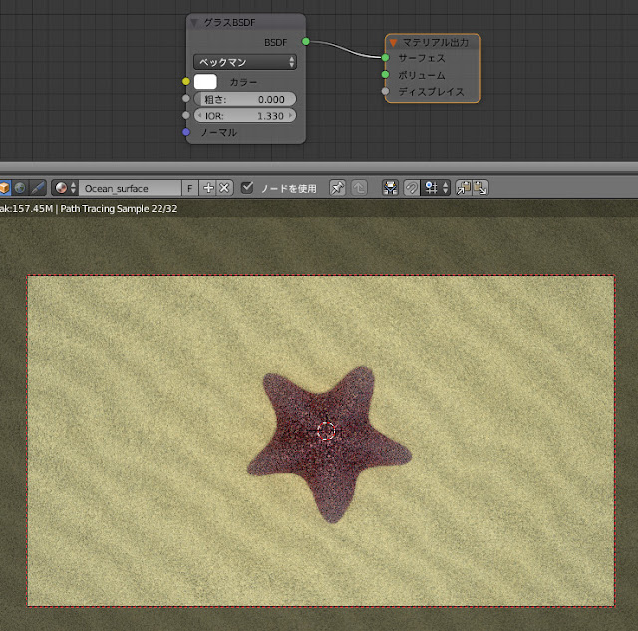The image size is (638, 631).
Task: Click the ボリューム input socket
Action: (x=385, y=74)
